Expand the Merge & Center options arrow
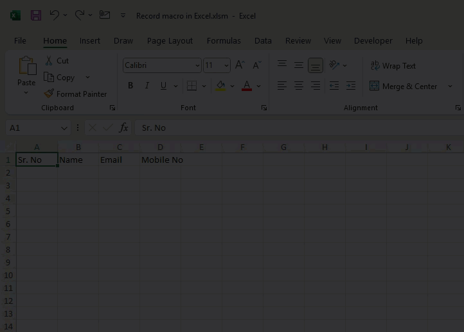Viewport: 464px width, 332px height. (450, 86)
